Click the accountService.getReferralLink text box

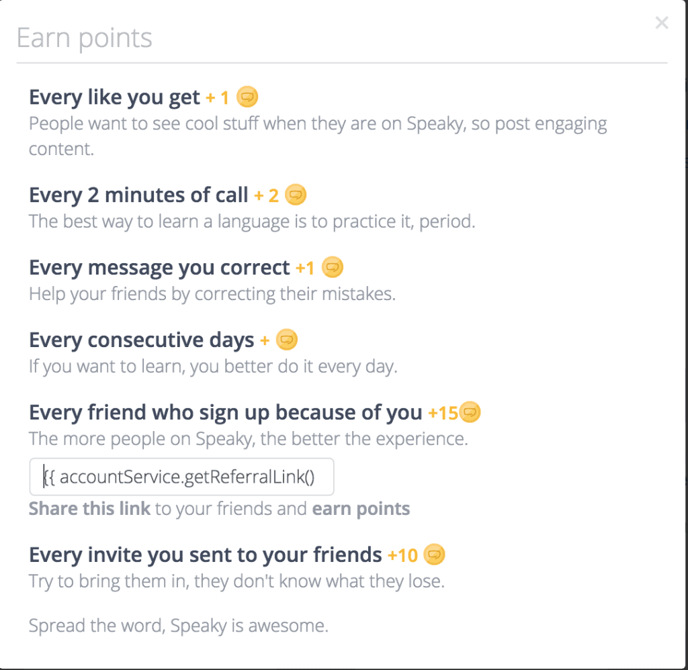point(182,477)
